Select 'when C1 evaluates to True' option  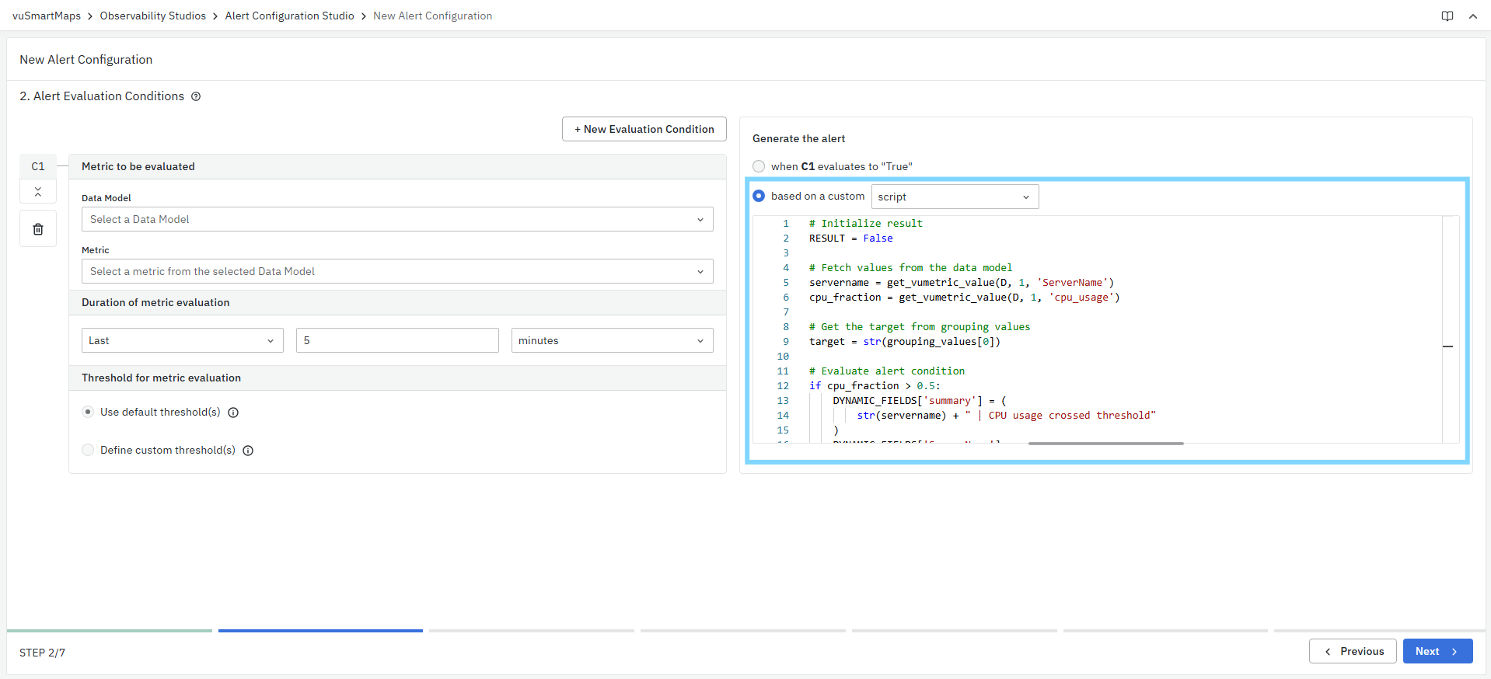point(759,166)
